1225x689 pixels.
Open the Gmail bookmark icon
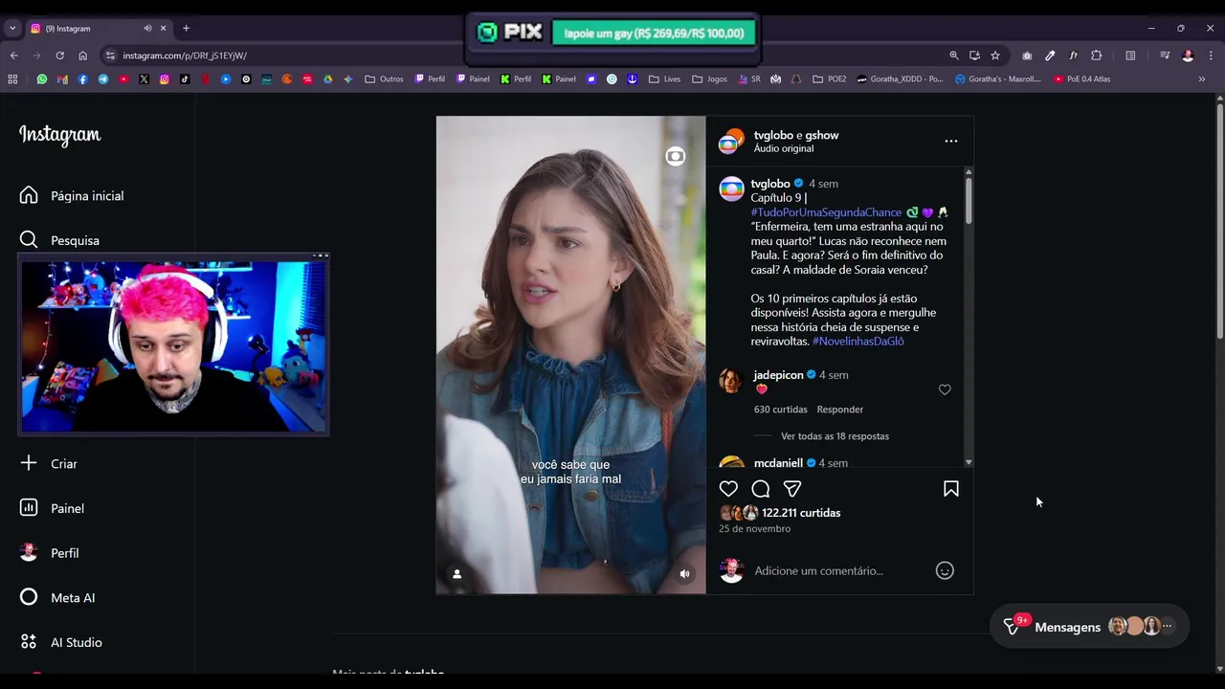click(62, 79)
